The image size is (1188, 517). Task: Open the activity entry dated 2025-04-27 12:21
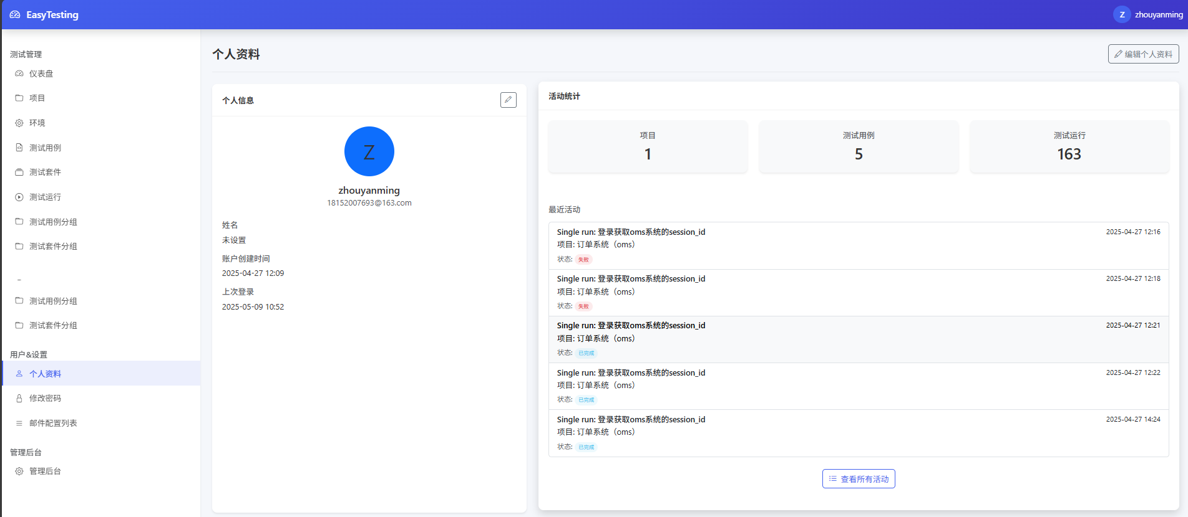pyautogui.click(x=859, y=339)
